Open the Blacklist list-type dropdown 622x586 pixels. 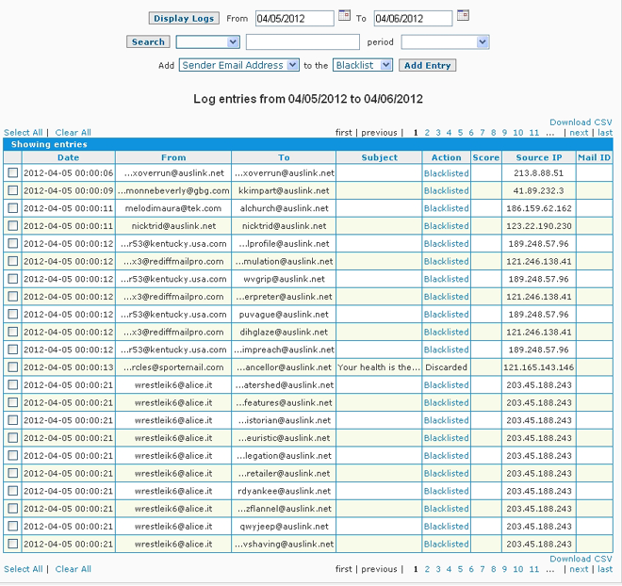coord(363,65)
